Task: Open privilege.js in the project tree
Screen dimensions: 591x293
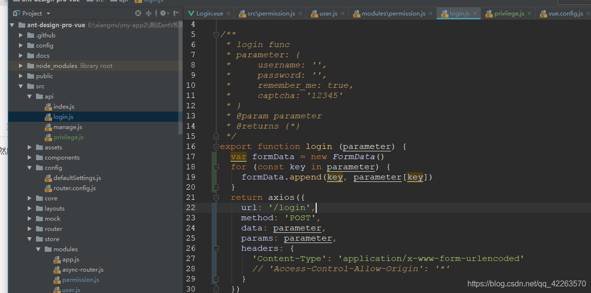Action: [69, 137]
